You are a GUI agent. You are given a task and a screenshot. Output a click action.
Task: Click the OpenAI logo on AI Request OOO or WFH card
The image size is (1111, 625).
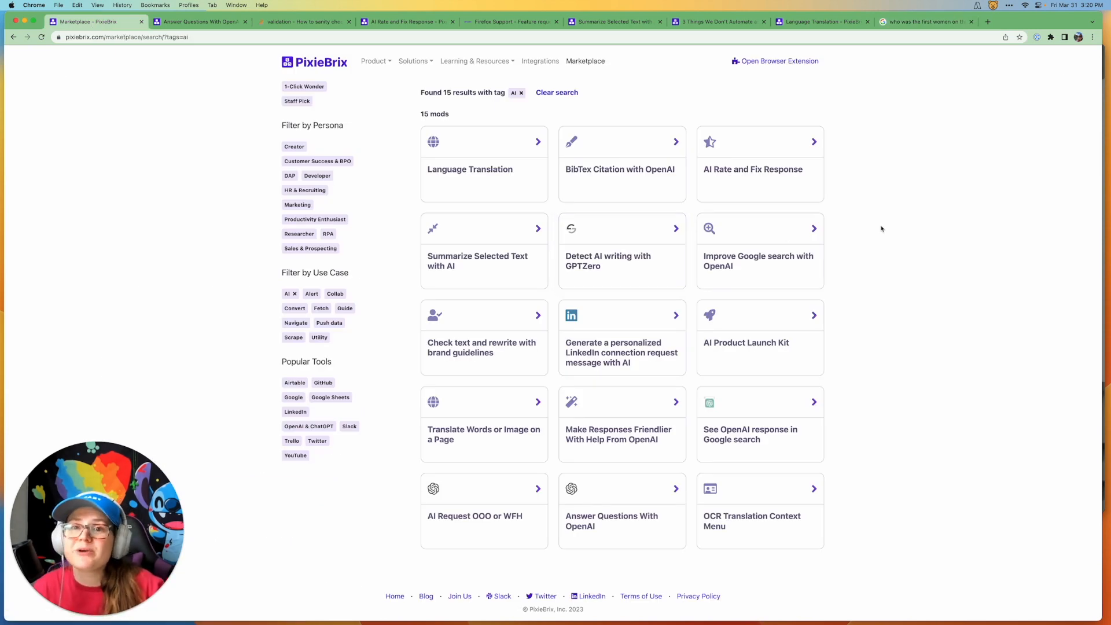coord(433,489)
